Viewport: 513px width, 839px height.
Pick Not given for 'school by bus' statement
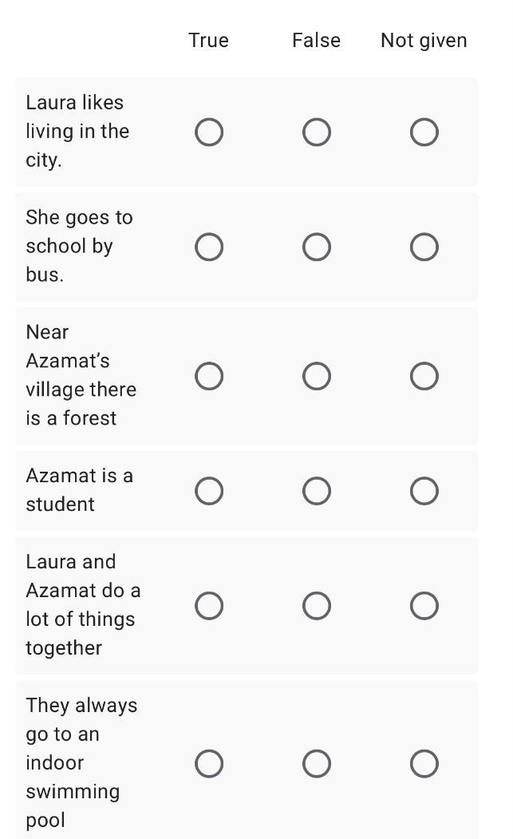coord(424,247)
